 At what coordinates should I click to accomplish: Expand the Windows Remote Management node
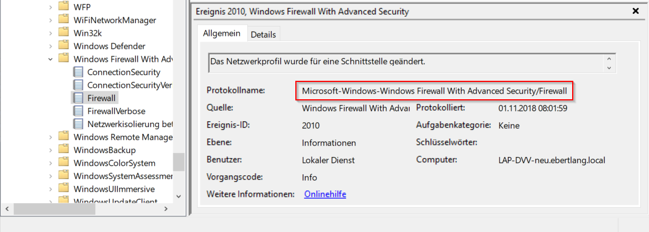click(50, 137)
